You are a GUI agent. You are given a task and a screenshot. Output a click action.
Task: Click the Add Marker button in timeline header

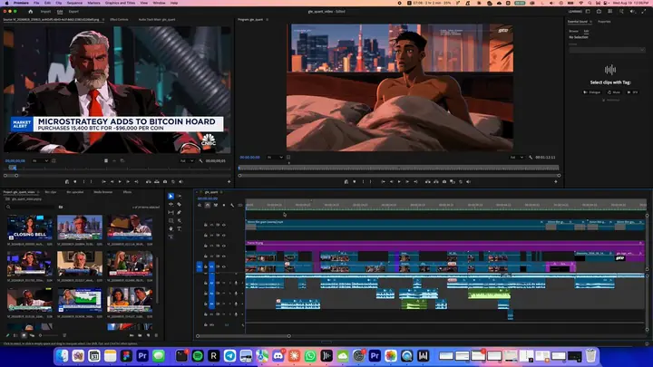224,205
